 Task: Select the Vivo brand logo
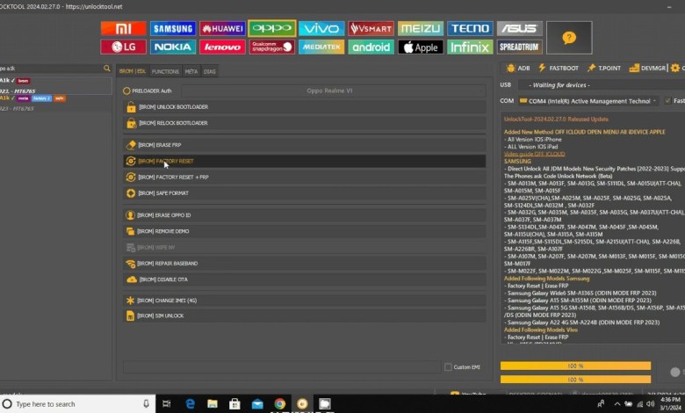(321, 28)
